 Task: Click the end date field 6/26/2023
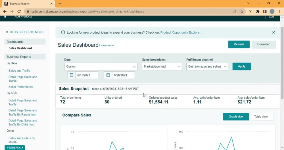[123, 75]
